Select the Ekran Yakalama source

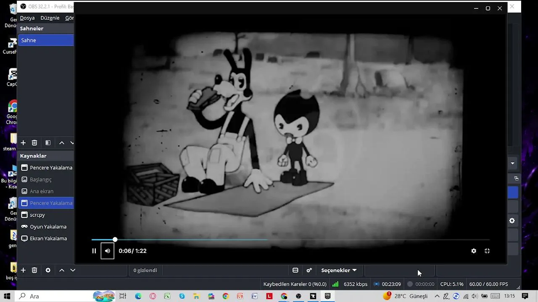46,238
